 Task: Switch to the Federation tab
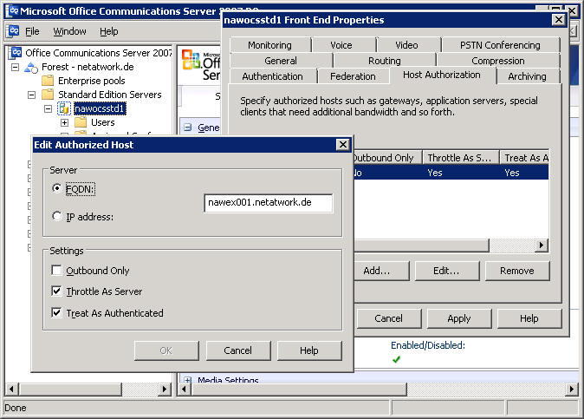tap(353, 76)
